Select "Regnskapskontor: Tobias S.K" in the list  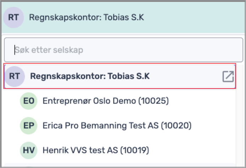90,76
